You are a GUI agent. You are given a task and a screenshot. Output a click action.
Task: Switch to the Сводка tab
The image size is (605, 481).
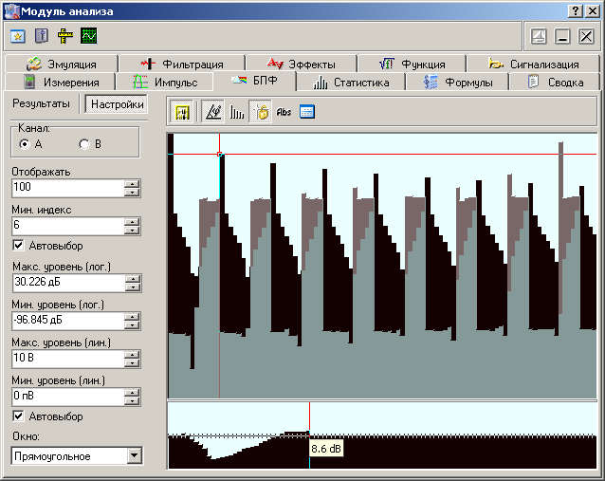(x=555, y=83)
